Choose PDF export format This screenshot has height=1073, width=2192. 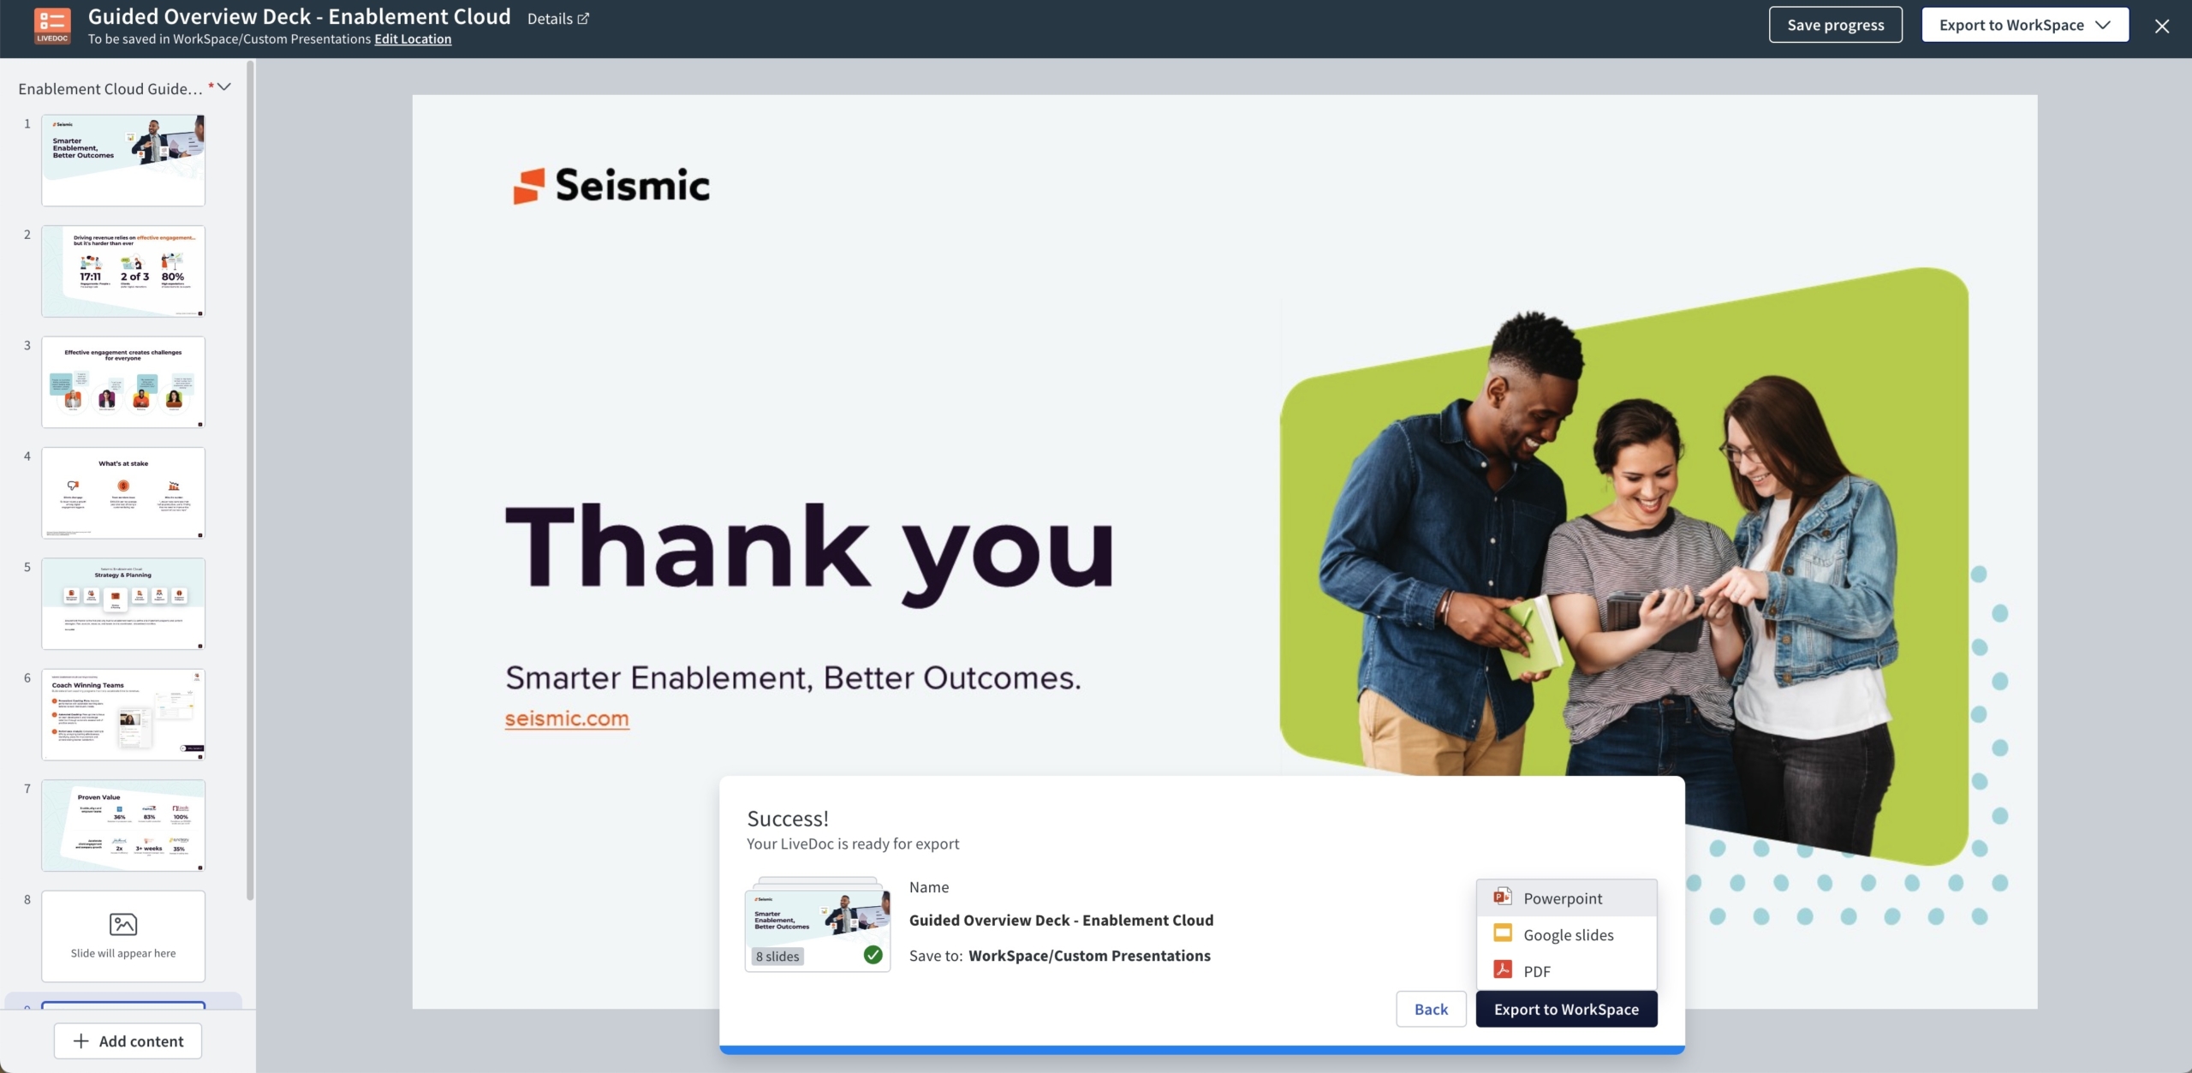pyautogui.click(x=1566, y=971)
